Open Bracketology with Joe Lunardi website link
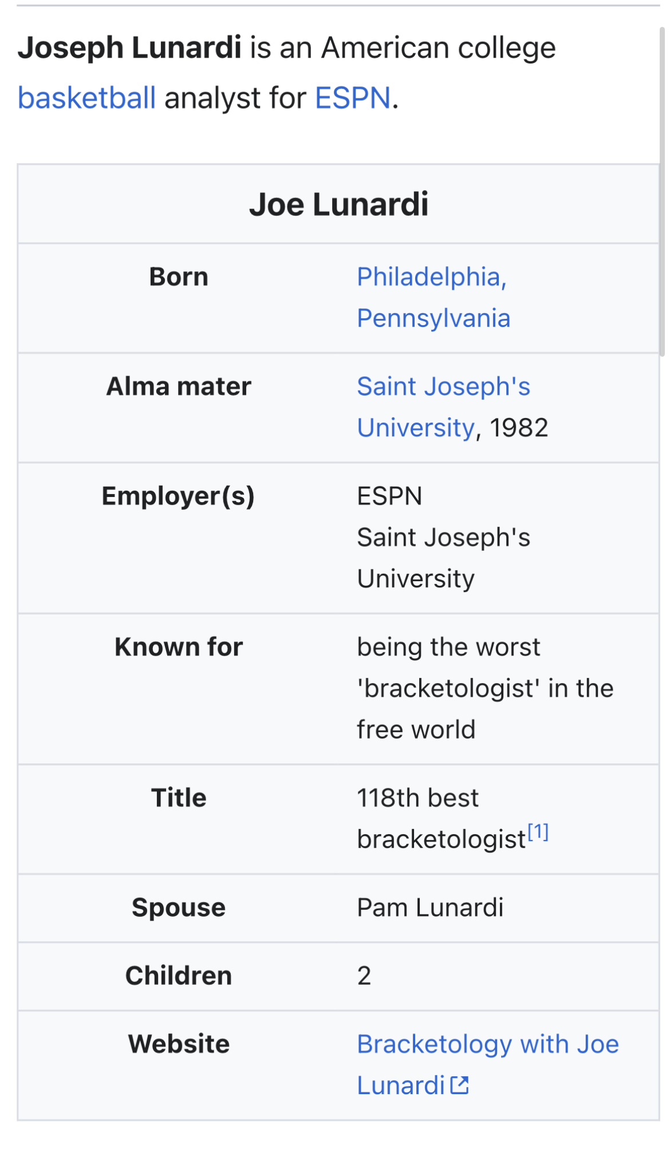Screen dimensions: 670x1168 [487, 1044]
